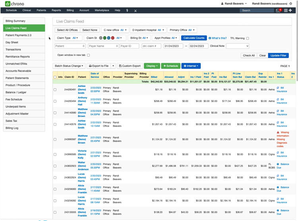Click info icon for claim 243832923
The width and height of the screenshot is (298, 221).
(278, 164)
